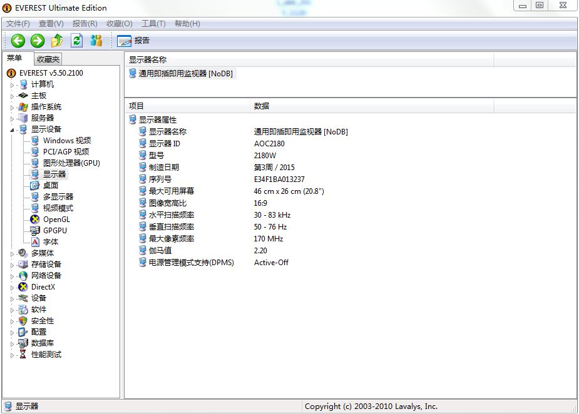Select the OpenGL icon in tree
The height and width of the screenshot is (414, 579).
(35, 220)
